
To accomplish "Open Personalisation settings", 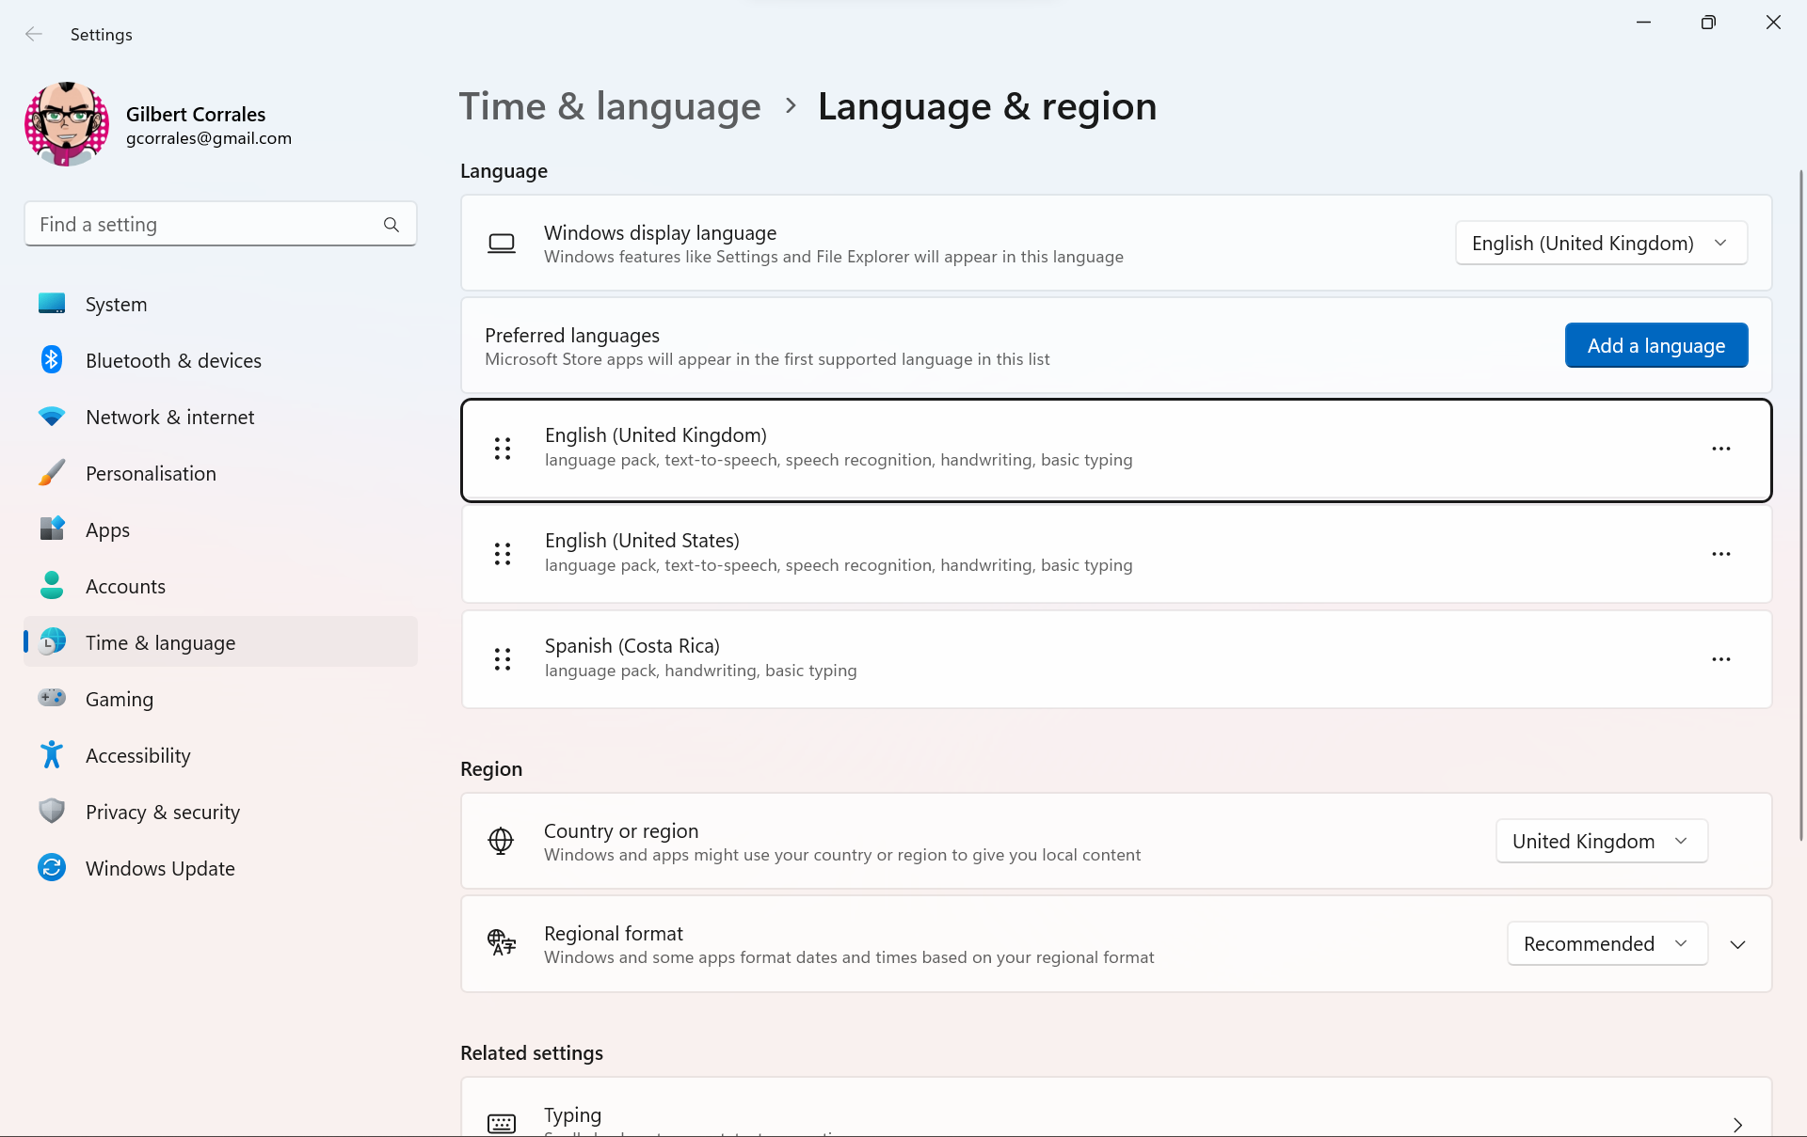I will 151,473.
